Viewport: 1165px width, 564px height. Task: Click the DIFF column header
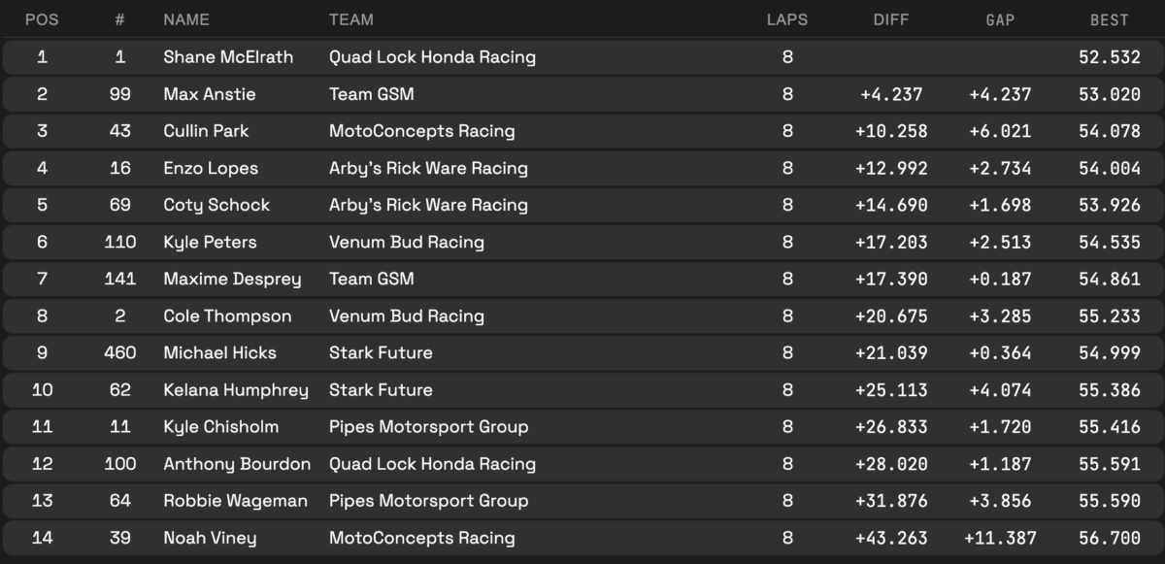[891, 19]
